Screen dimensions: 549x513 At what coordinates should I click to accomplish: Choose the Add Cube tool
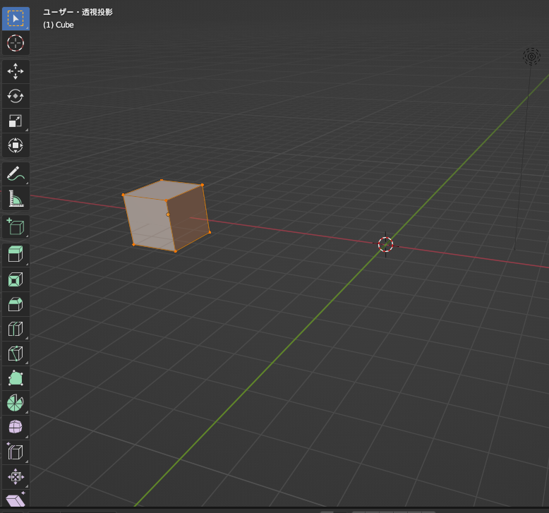[x=16, y=227]
